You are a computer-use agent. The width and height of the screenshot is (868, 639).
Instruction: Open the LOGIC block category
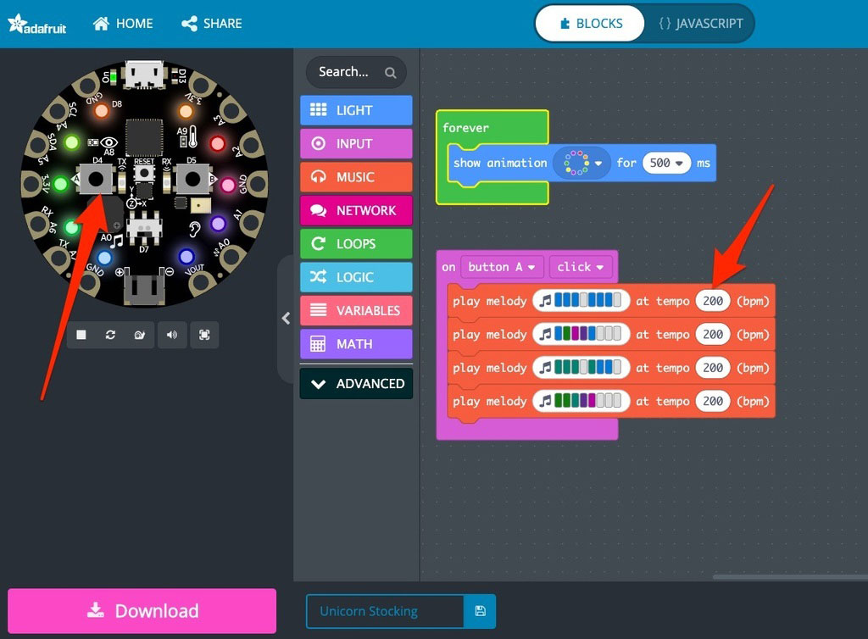355,277
